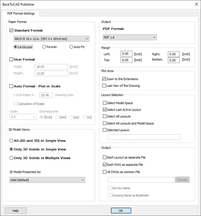Click the Top margin input field
Viewport: 201px width, 216px height.
[126, 60]
